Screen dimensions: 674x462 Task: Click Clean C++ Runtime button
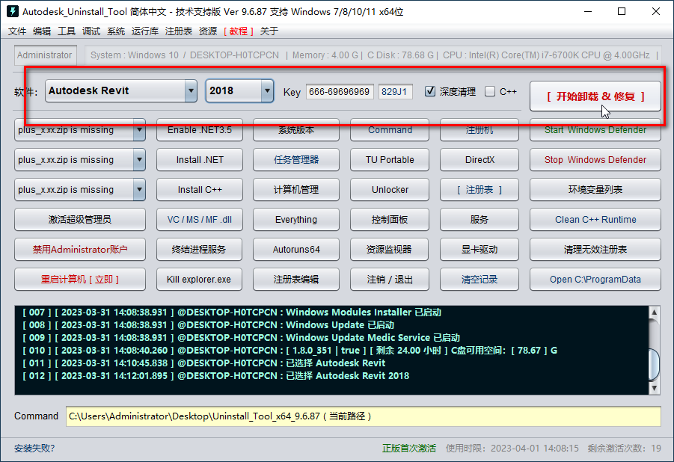595,219
